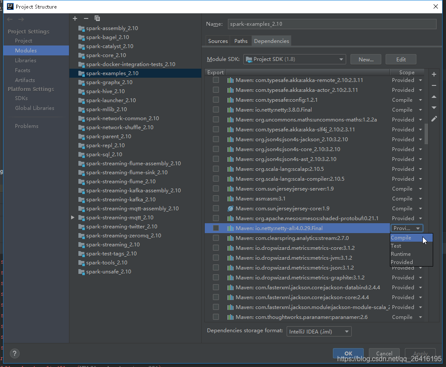Toggle export checkbox for paranamer:2.6
The height and width of the screenshot is (367, 446).
(x=216, y=317)
